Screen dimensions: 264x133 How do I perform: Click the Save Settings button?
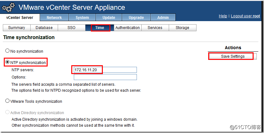233,56
